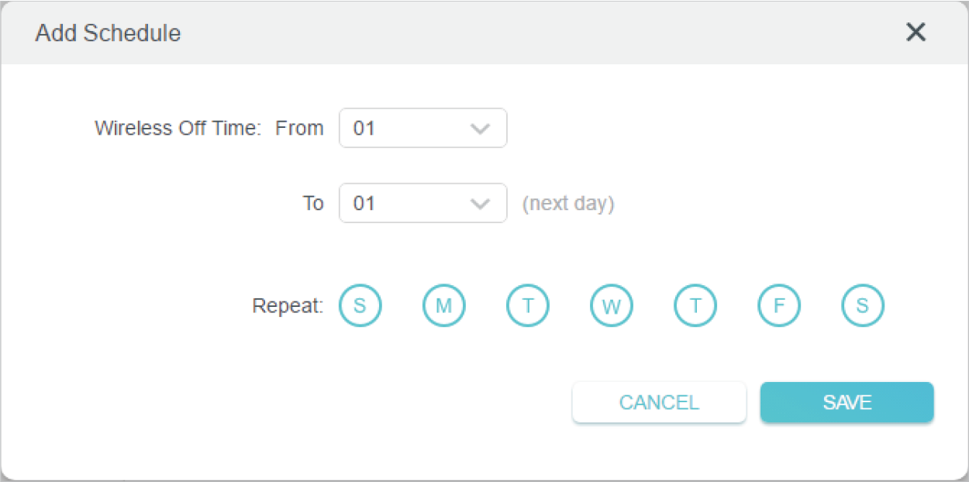
Task: Toggle Monday repeat day circle
Action: click(443, 305)
